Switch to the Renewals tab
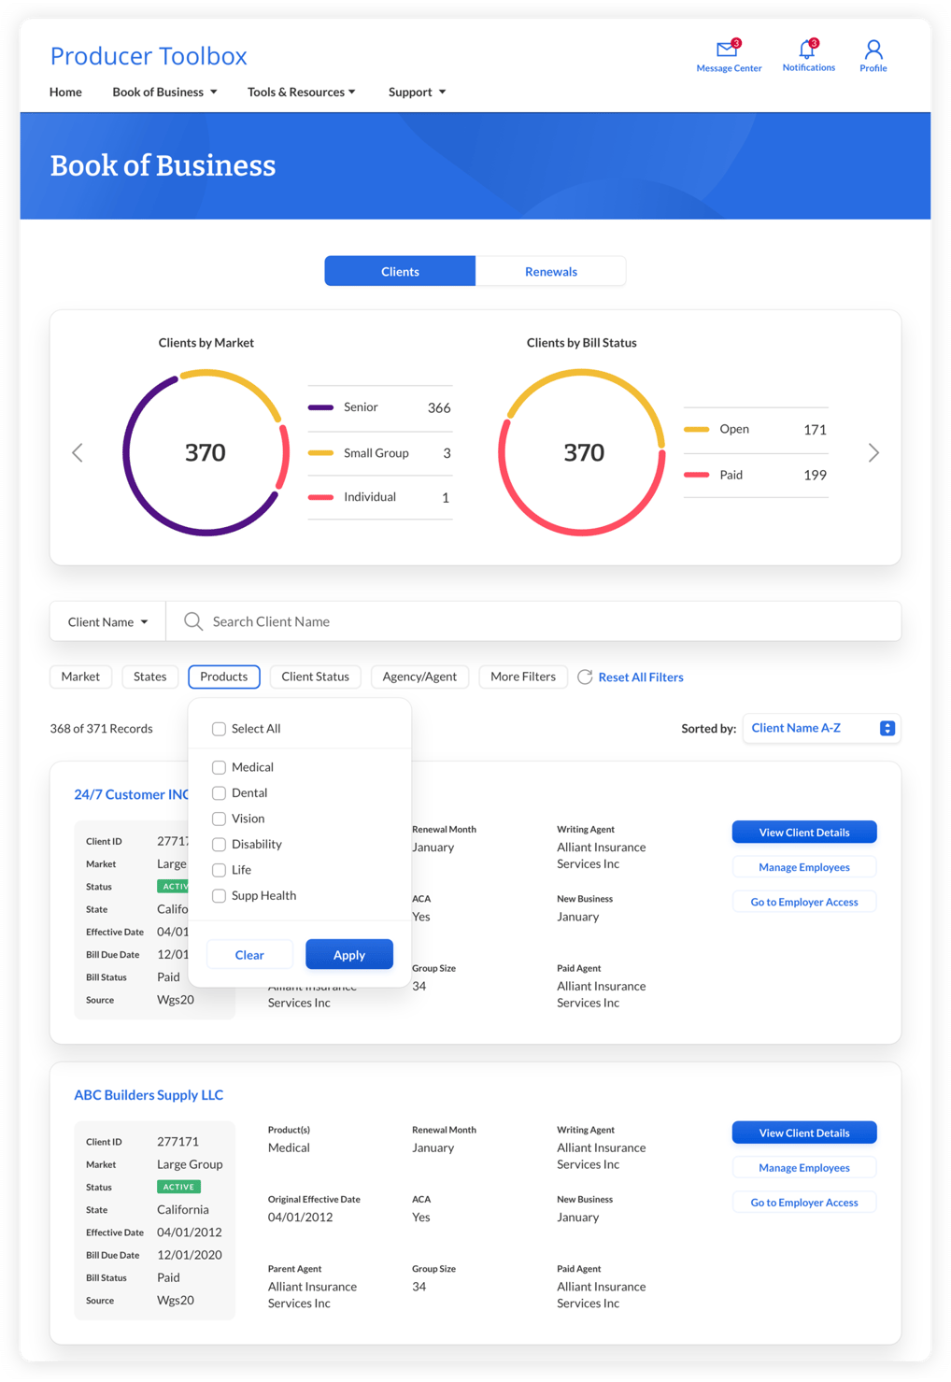 (551, 272)
